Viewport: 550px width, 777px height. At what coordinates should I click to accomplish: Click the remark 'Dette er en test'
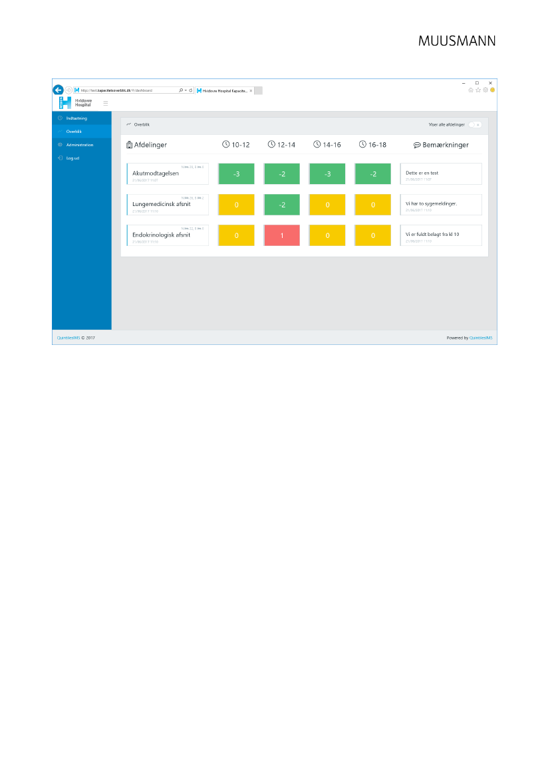pyautogui.click(x=422, y=173)
